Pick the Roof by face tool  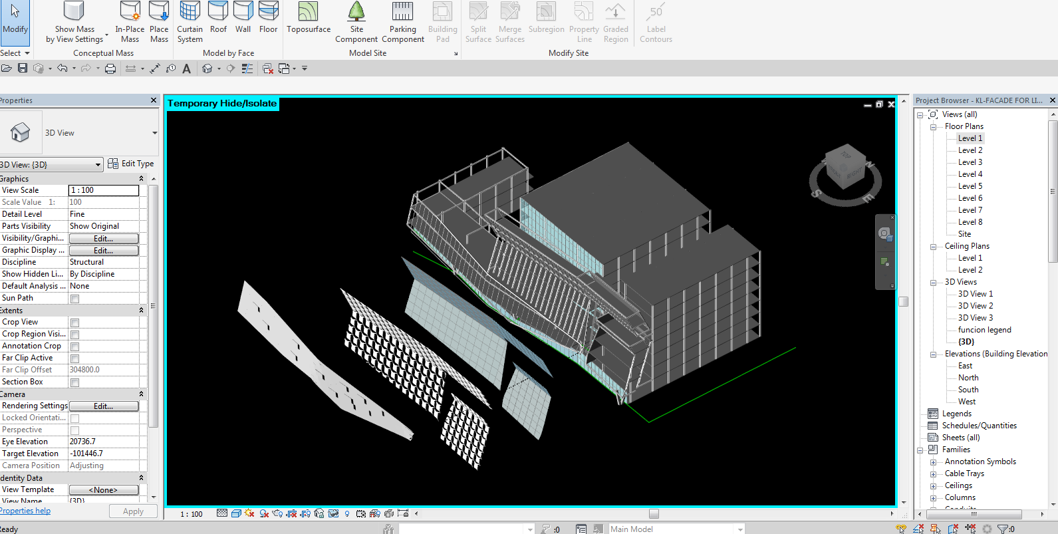point(218,18)
